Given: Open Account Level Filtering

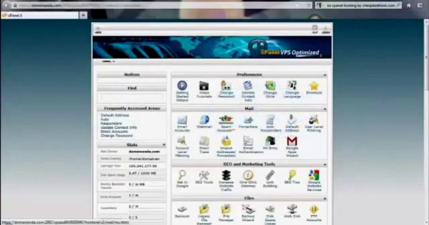Looking at the screenshot, I should 182,141.
